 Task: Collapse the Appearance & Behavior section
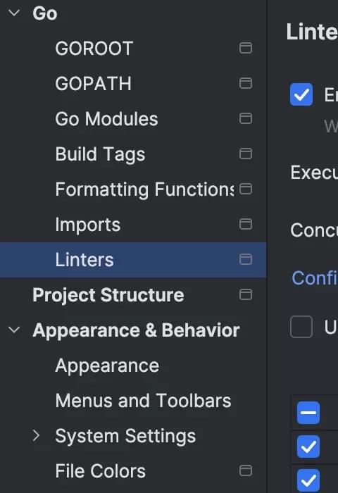14,330
